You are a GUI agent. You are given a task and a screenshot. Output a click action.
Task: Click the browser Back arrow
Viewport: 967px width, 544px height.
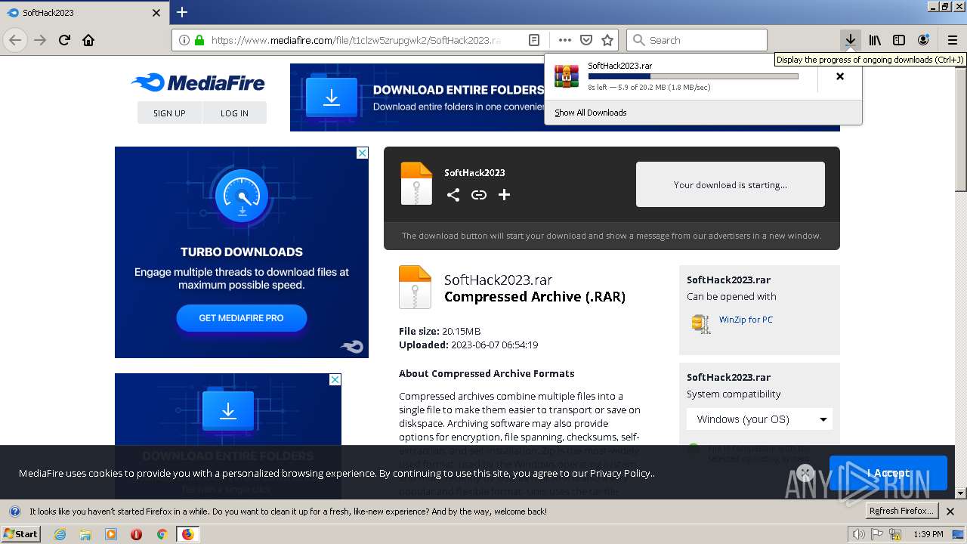[x=15, y=40]
